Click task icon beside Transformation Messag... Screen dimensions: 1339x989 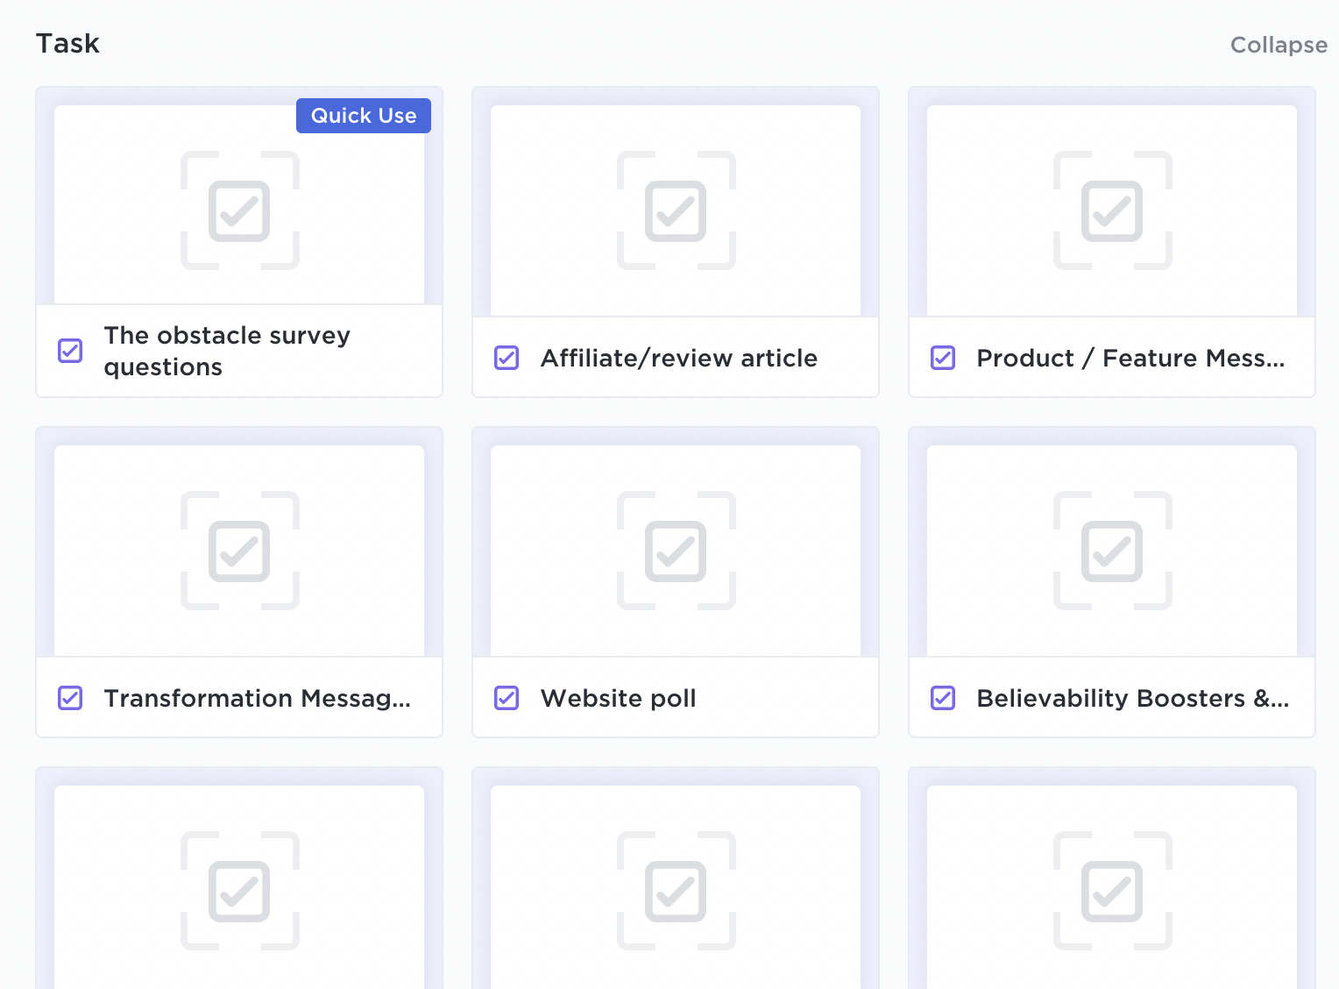pyautogui.click(x=70, y=698)
